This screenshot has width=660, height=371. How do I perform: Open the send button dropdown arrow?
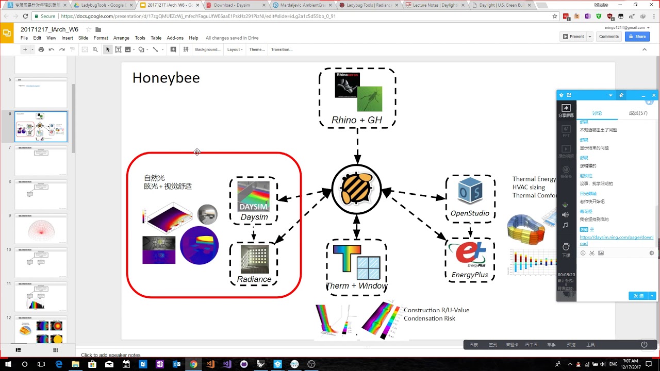click(x=653, y=296)
